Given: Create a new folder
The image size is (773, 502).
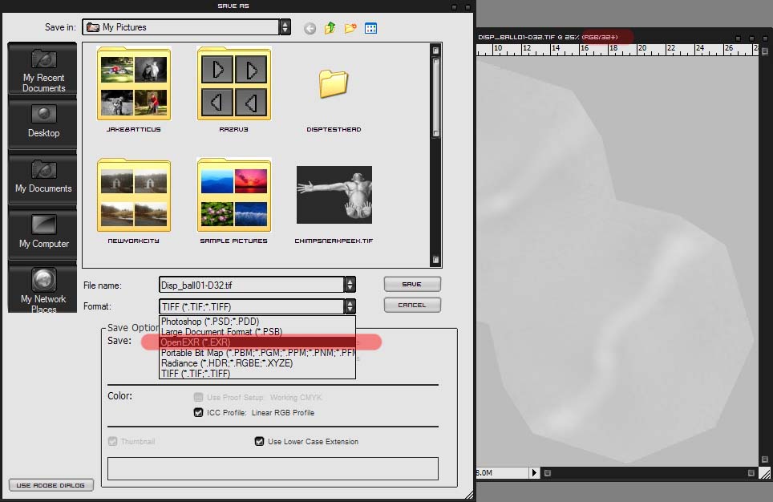Looking at the screenshot, I should [350, 28].
